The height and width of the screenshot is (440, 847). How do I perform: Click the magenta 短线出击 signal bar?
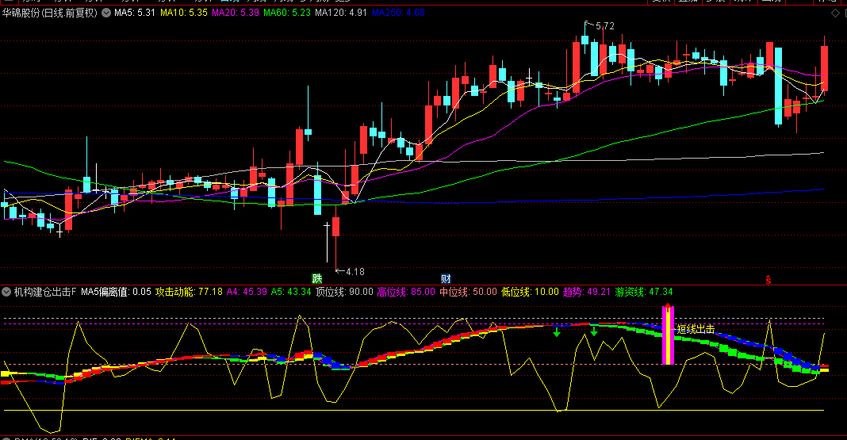pyautogui.click(x=669, y=335)
